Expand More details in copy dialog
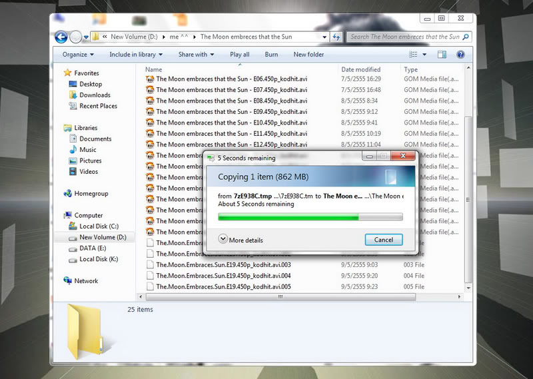 point(241,240)
